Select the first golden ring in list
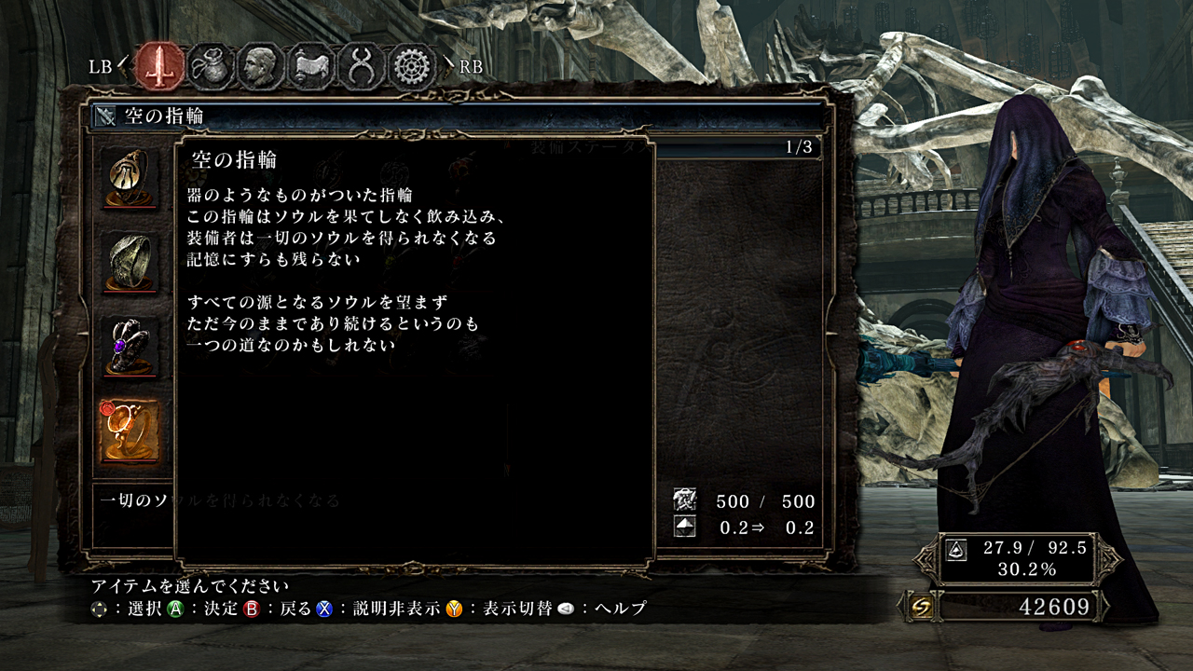 coord(130,178)
